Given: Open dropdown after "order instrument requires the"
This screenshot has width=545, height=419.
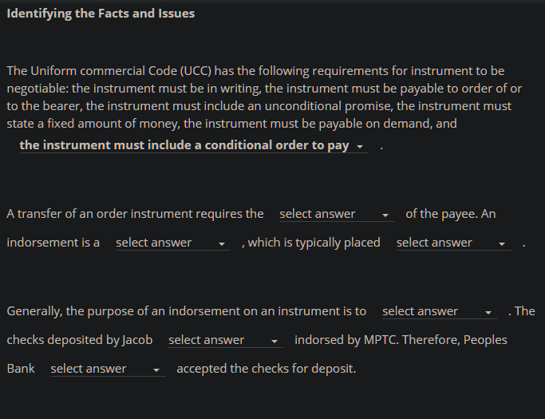Looking at the screenshot, I should [338, 214].
